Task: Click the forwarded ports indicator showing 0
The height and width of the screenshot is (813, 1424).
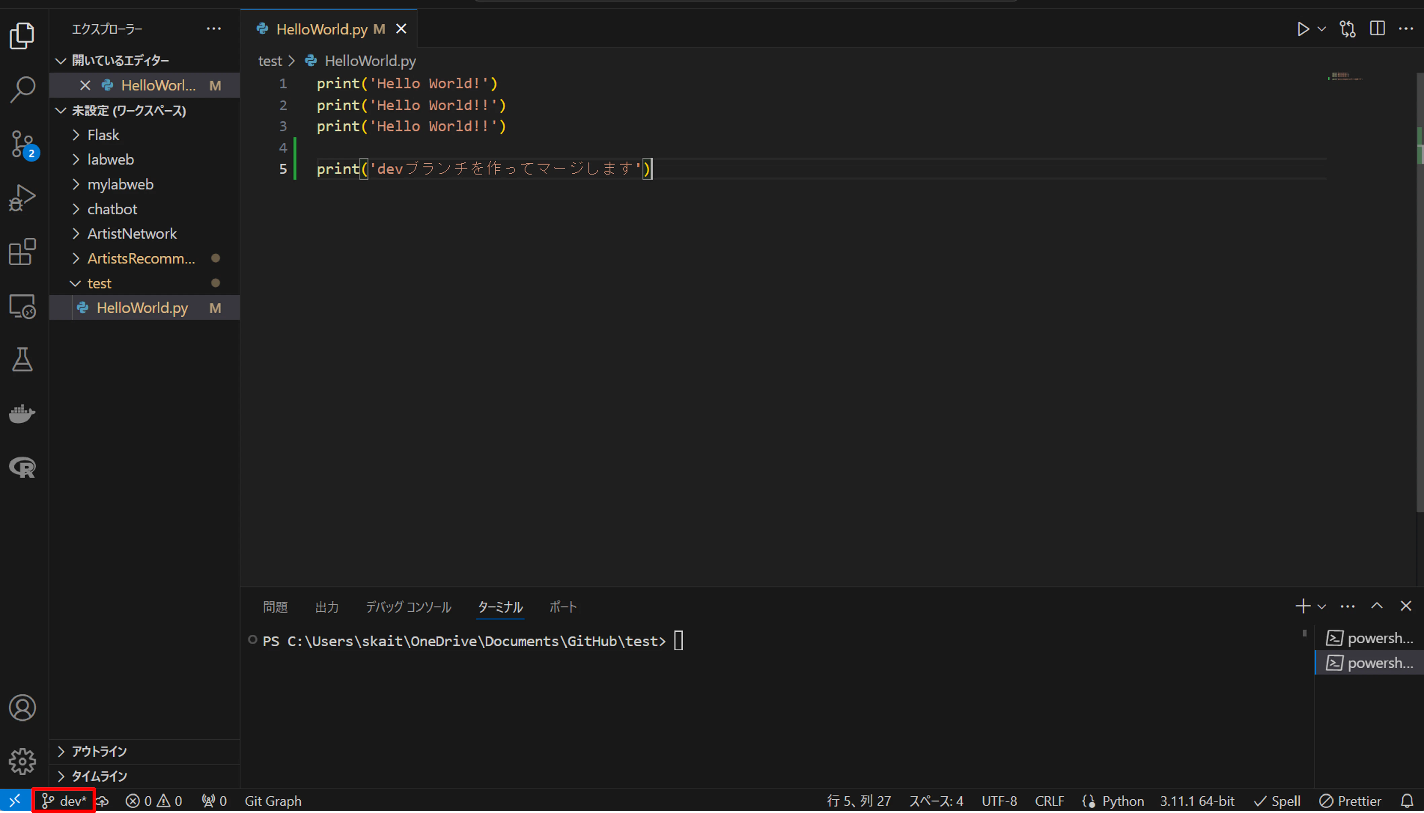Action: tap(214, 801)
